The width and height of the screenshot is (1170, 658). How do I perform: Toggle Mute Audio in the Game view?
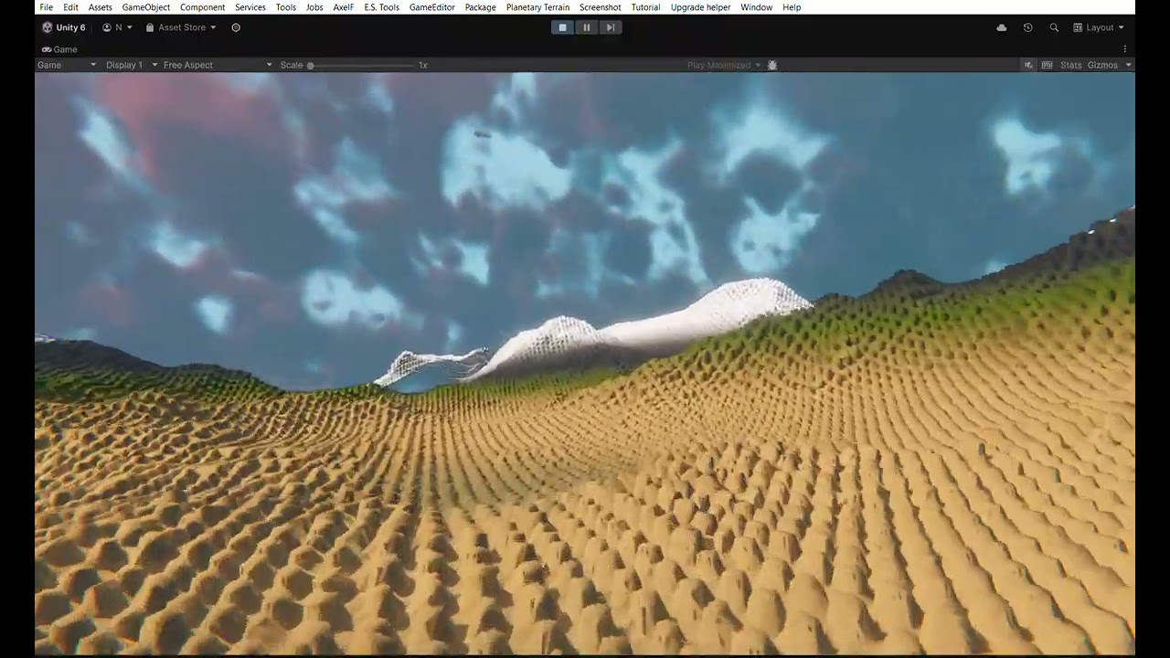click(x=1029, y=65)
